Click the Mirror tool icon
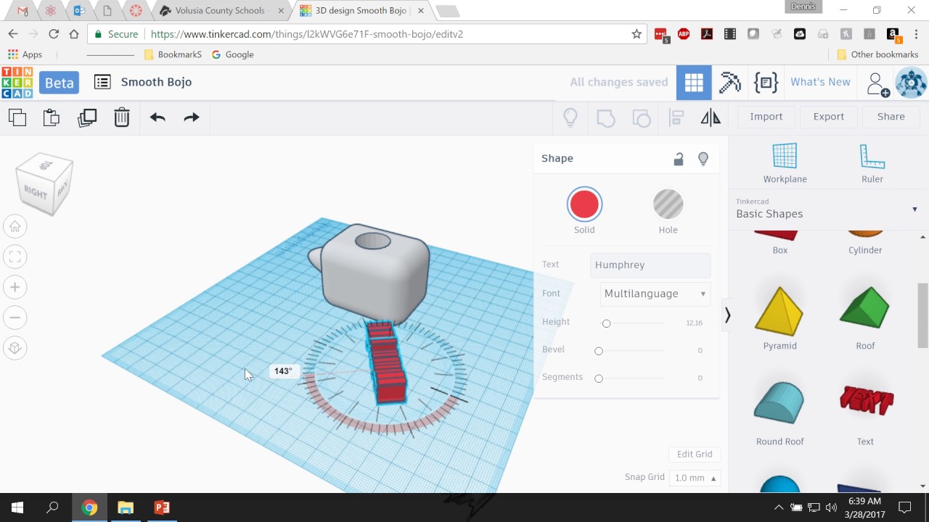 [x=710, y=117]
